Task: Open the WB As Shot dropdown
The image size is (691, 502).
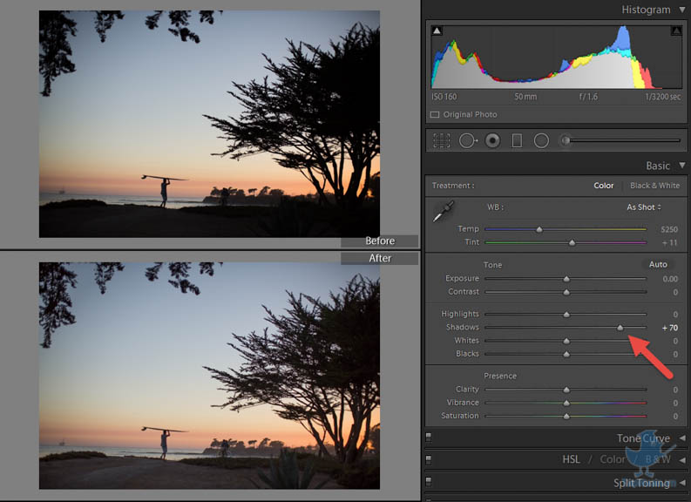Action: (x=644, y=207)
